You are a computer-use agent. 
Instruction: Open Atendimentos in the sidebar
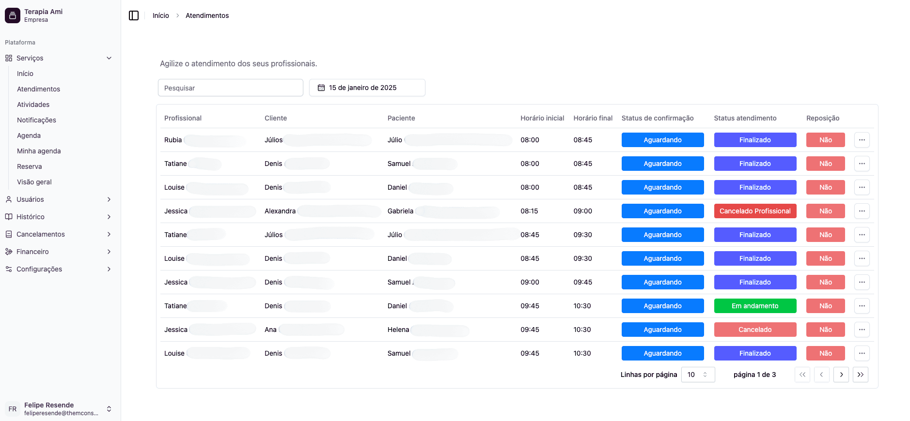39,89
